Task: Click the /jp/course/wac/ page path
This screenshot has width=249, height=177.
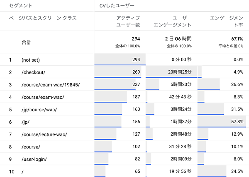Action: click(x=39, y=110)
